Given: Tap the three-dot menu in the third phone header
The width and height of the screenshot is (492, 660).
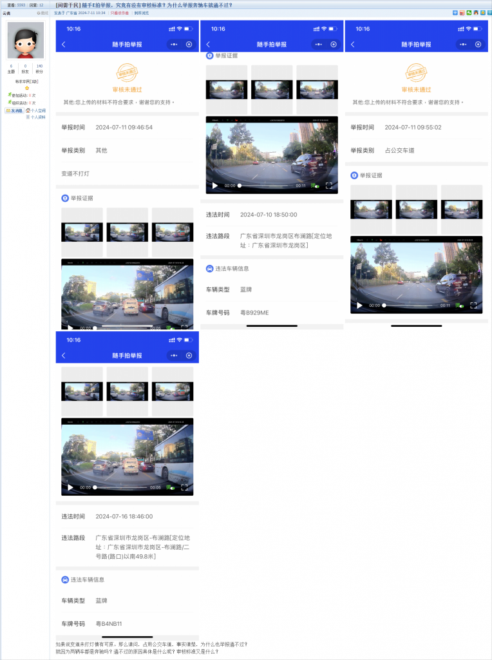Looking at the screenshot, I should (462, 44).
